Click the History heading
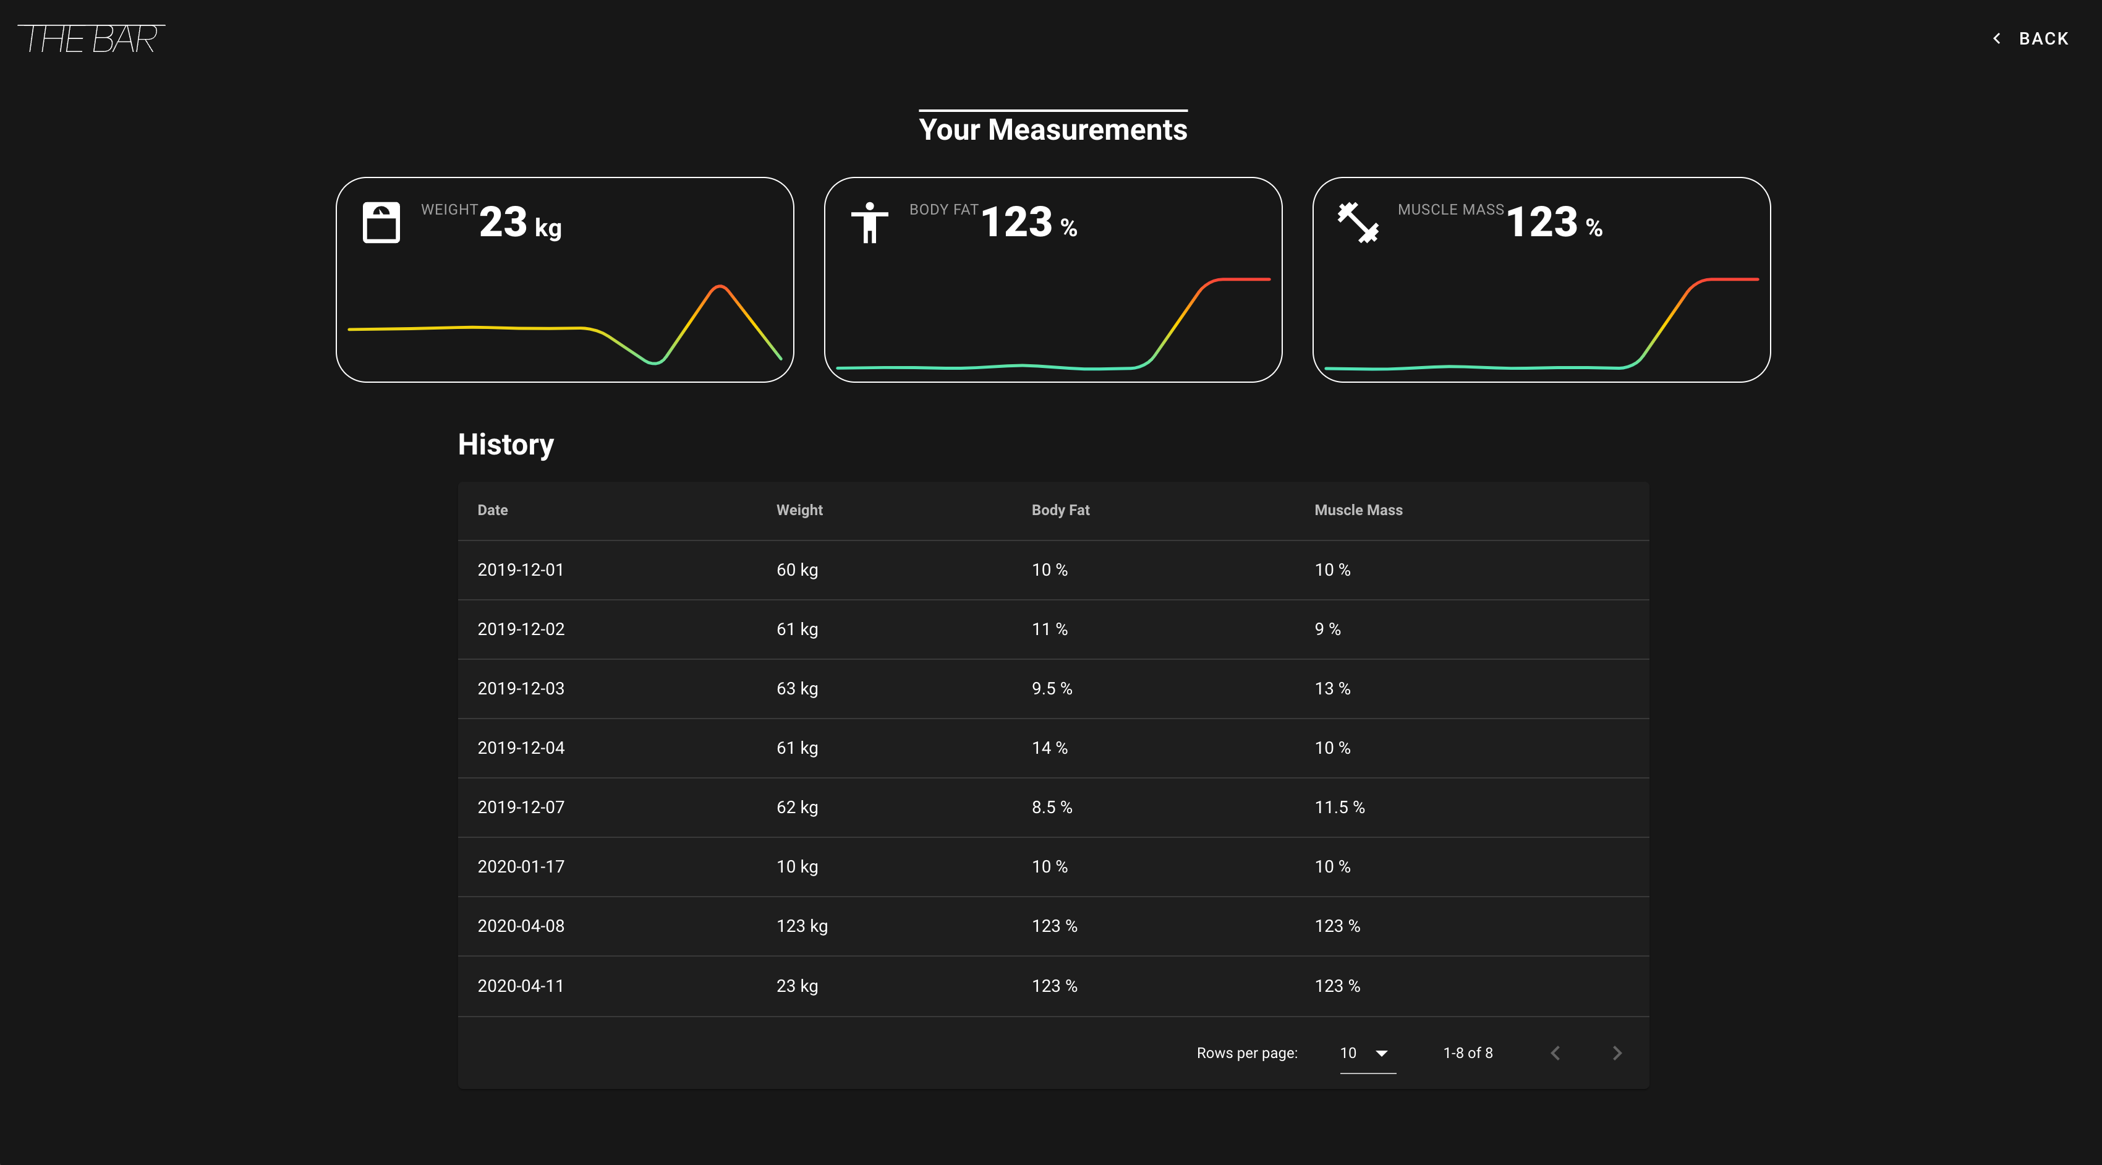This screenshot has height=1165, width=2102. [505, 445]
